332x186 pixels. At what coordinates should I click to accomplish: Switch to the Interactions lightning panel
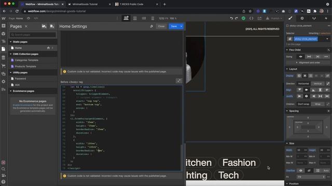[326, 19]
